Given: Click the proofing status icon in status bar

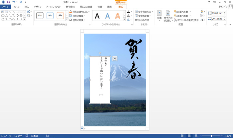Looking at the screenshot, I should click(27, 136).
